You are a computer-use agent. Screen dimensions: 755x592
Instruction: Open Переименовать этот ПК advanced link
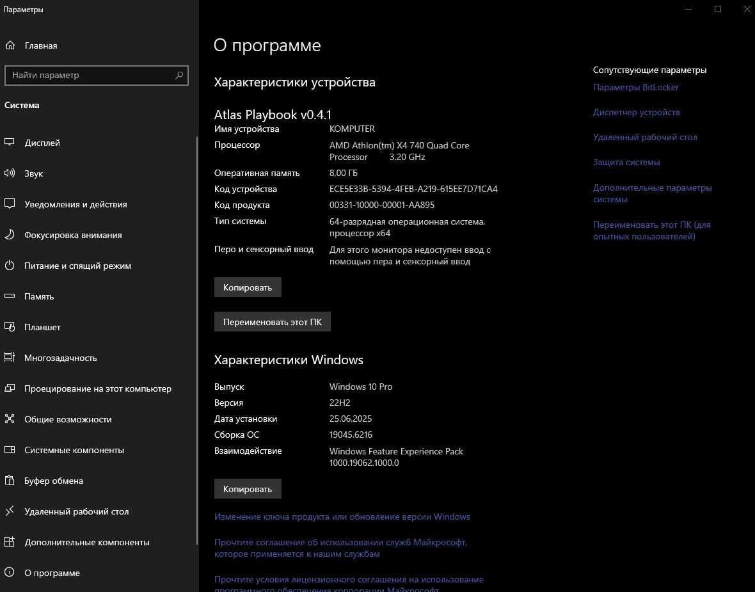651,230
